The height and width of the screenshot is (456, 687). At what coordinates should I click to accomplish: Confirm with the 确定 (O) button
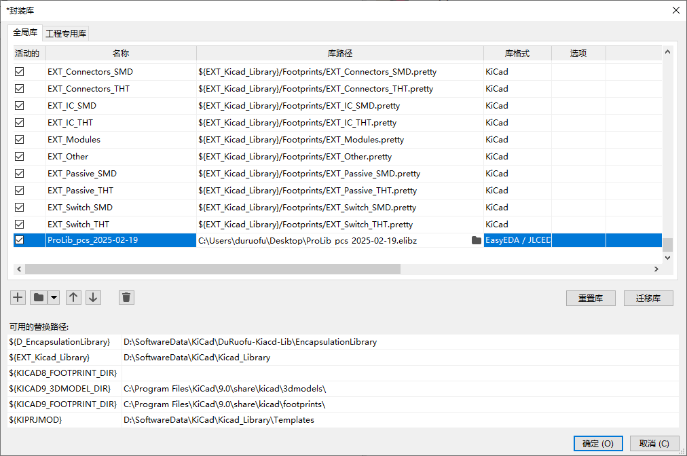[597, 443]
